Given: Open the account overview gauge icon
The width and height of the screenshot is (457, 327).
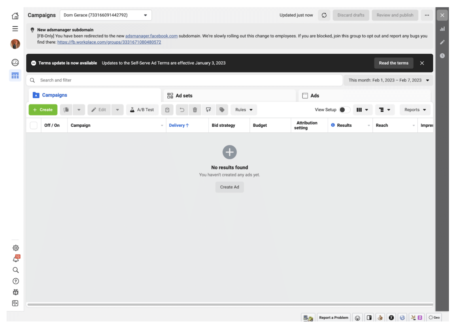Looking at the screenshot, I should click(15, 62).
